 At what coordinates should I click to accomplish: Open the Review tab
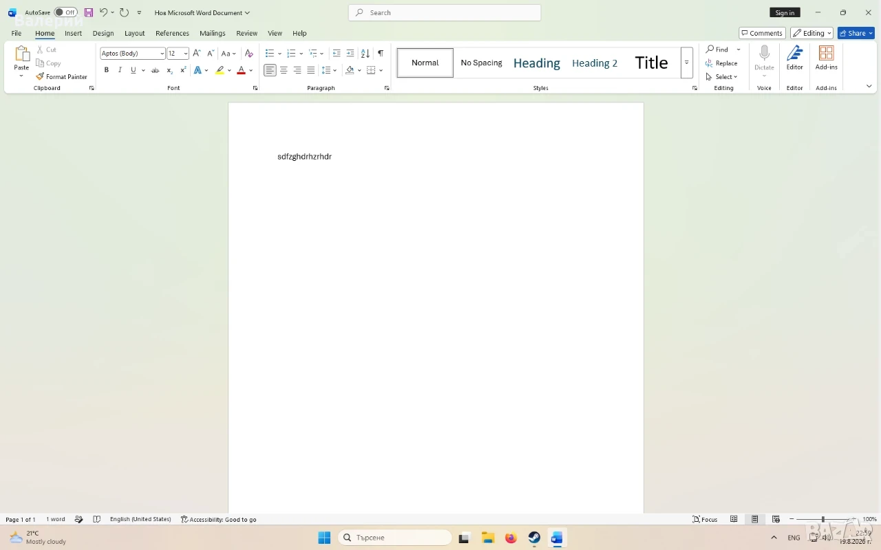[246, 33]
